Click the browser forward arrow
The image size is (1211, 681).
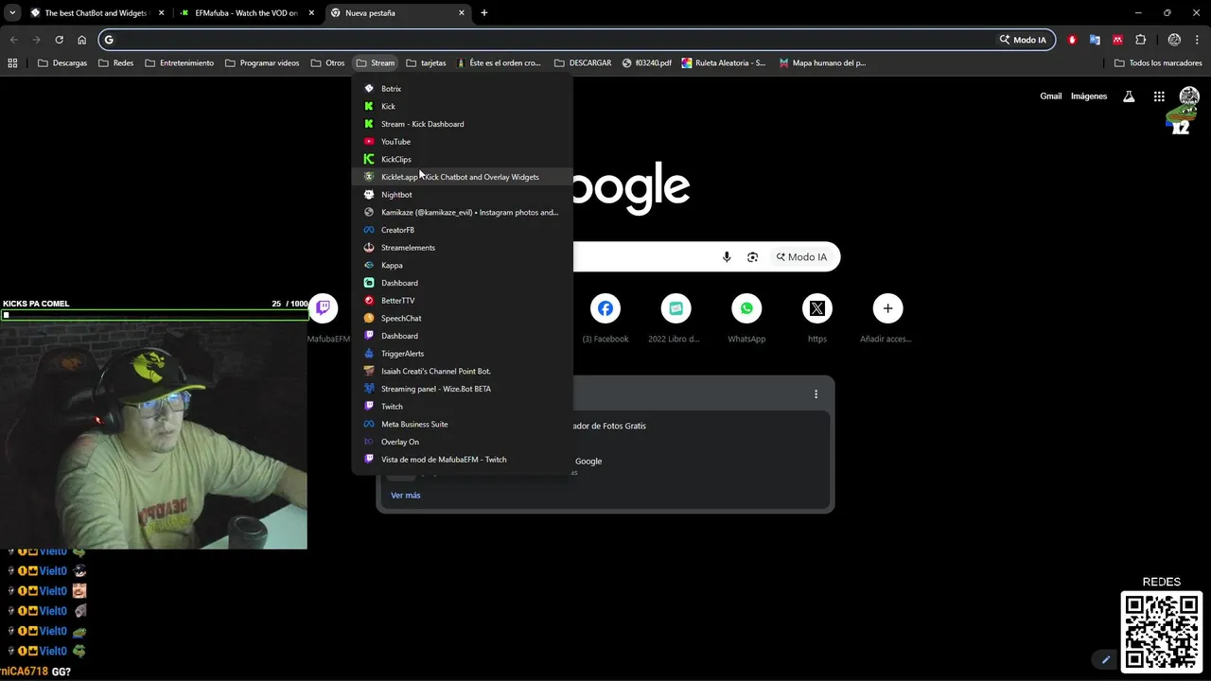36,40
